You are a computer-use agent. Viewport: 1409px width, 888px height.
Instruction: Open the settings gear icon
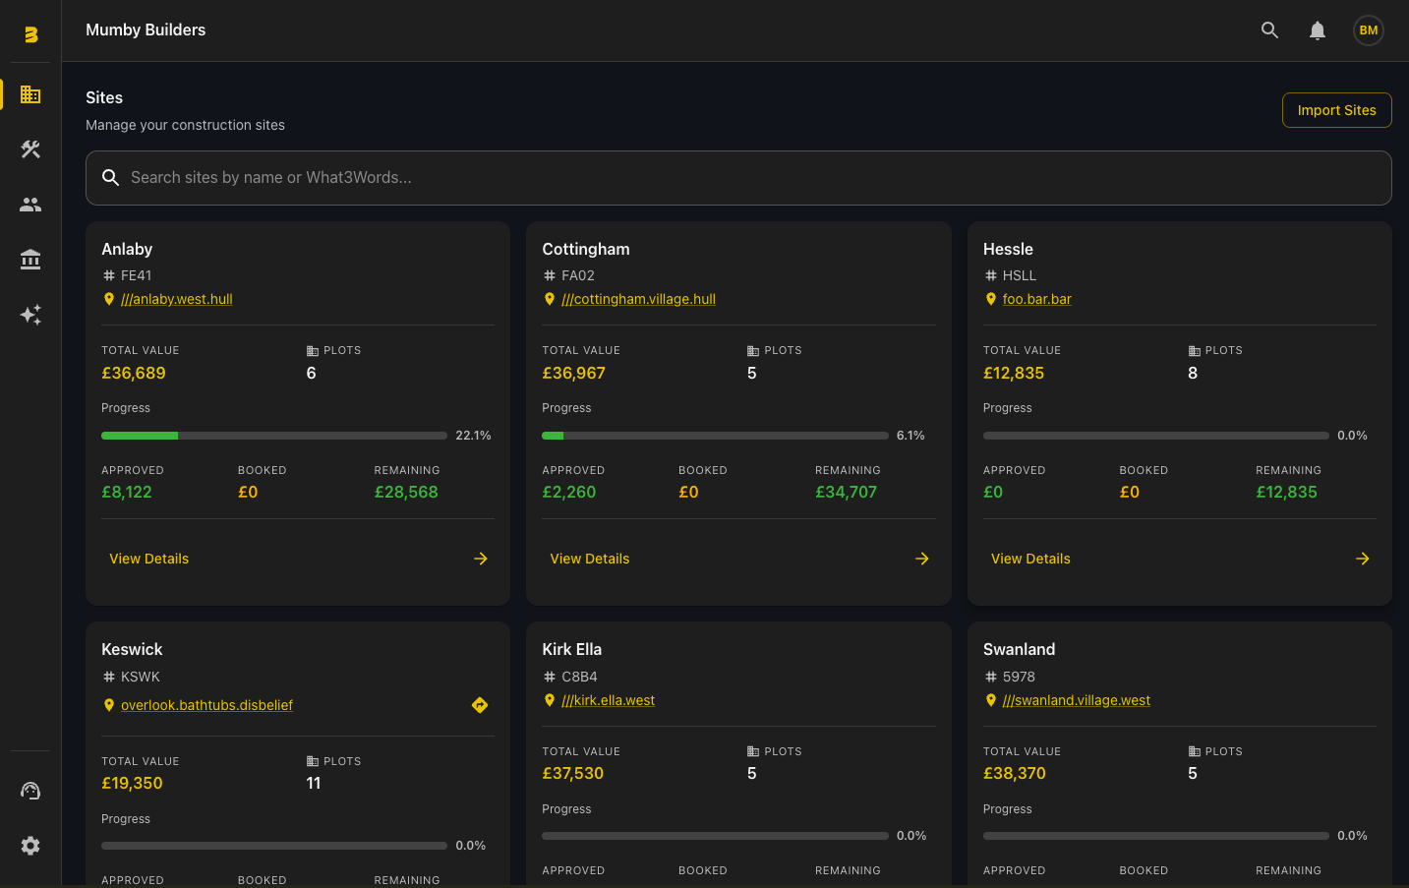click(30, 846)
